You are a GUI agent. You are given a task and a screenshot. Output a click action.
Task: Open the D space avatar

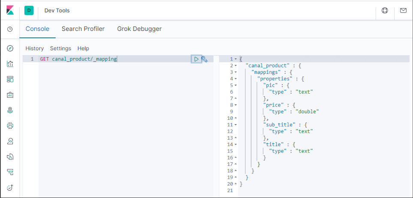(29, 11)
